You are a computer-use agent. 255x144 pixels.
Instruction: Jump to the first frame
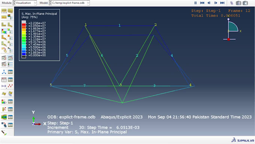point(202,3)
